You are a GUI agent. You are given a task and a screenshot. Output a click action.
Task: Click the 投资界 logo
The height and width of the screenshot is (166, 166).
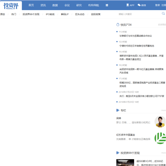(11, 6)
